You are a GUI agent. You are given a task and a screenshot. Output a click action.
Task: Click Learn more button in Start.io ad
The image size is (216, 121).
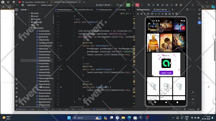point(166,73)
